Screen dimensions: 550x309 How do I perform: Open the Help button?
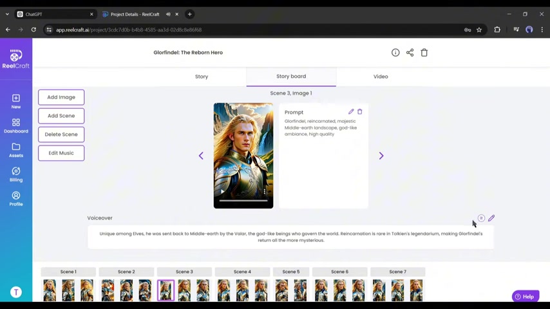pos(525,296)
